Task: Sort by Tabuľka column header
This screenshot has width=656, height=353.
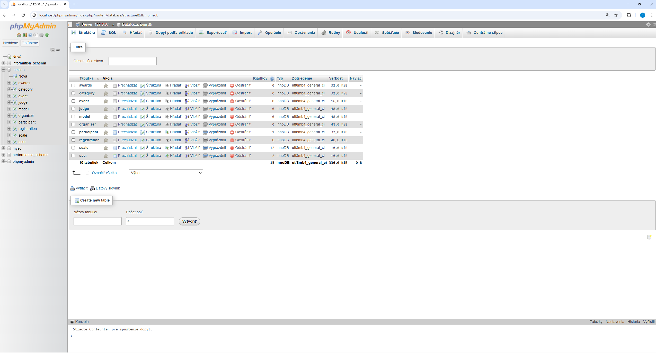Action: [86, 79]
